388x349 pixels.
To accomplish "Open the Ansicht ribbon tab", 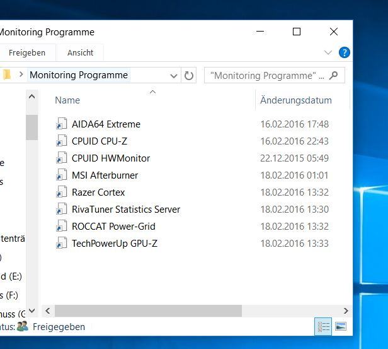I will pos(80,53).
